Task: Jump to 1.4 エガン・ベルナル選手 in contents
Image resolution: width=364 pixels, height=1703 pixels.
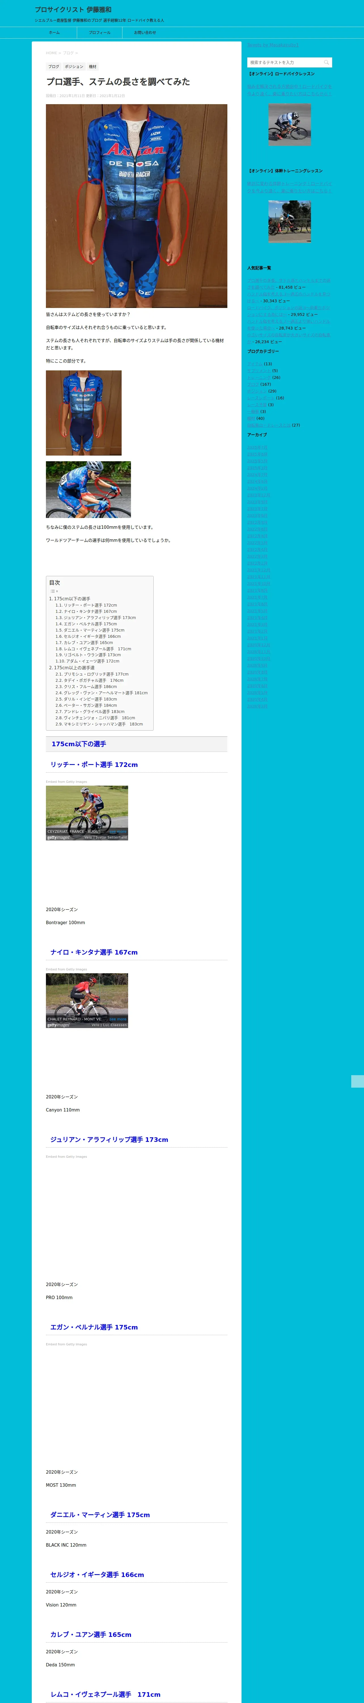Action: [86, 624]
